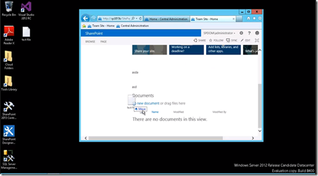
Task: Open Visual Studio 2012 RC desktop shortcut
Action: [26, 10]
